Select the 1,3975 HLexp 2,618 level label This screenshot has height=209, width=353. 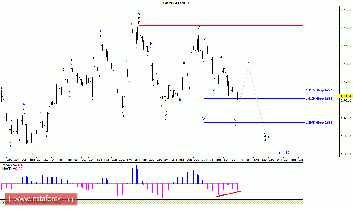click(x=319, y=123)
